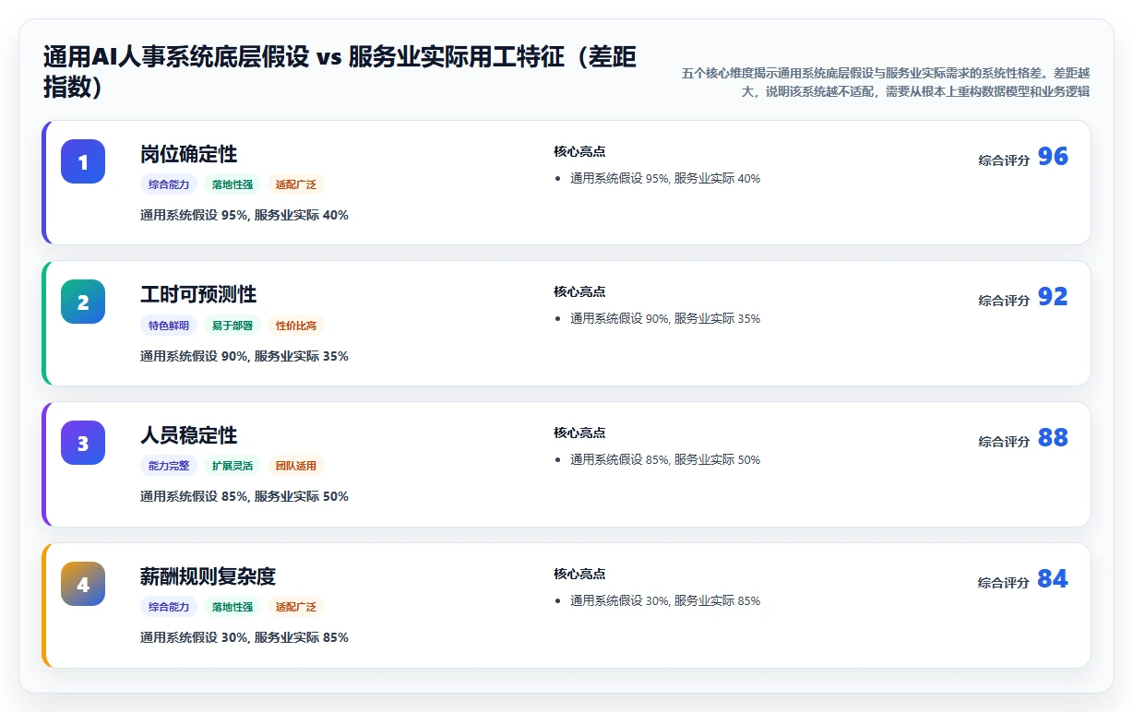This screenshot has width=1133, height=712.
Task: Click the number 3 badge icon
Action: (83, 443)
